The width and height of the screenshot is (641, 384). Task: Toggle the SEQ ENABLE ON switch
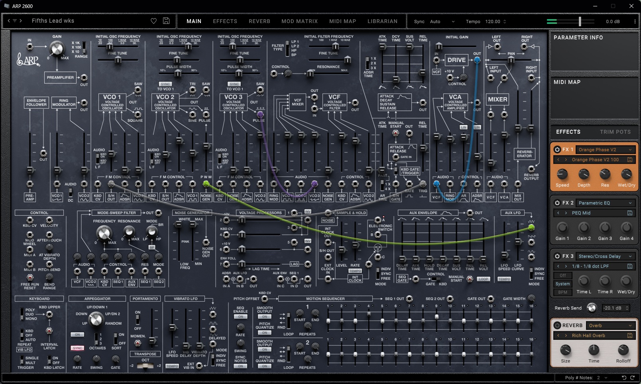(x=241, y=317)
